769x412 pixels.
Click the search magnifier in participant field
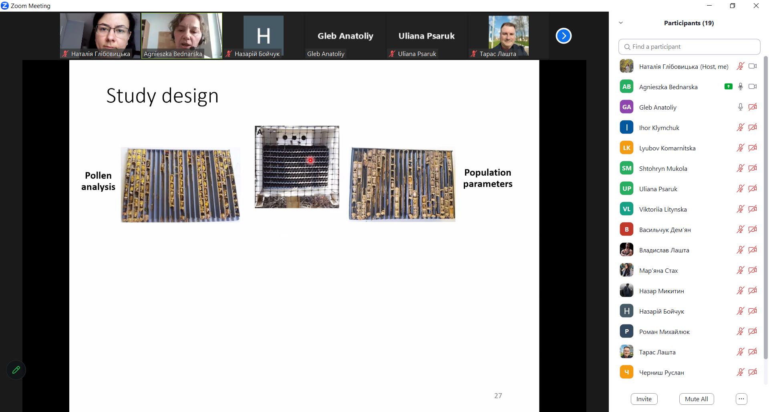[x=627, y=47]
